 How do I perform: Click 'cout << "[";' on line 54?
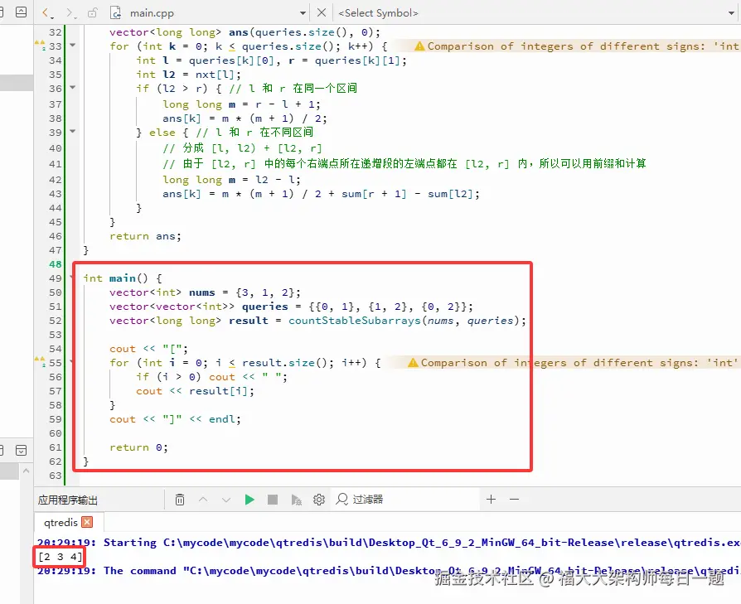coord(149,349)
